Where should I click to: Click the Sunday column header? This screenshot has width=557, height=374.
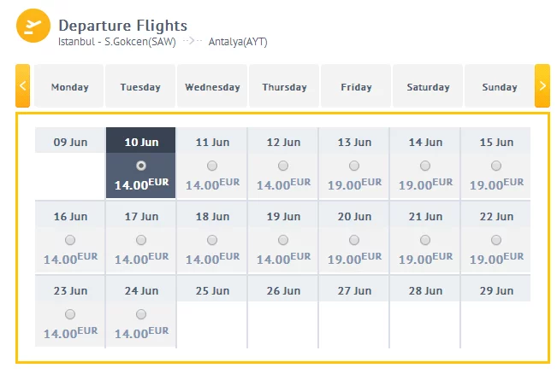click(x=499, y=87)
